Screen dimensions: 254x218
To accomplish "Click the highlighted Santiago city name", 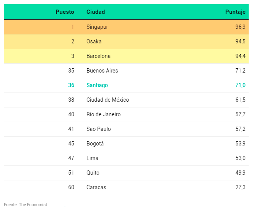I will pyautogui.click(x=97, y=85).
